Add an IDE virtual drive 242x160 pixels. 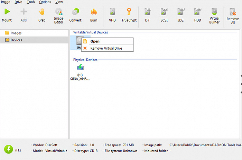tap(181, 12)
